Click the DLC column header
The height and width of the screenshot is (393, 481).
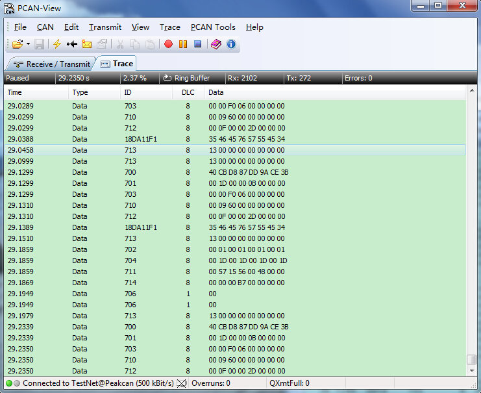click(x=188, y=92)
